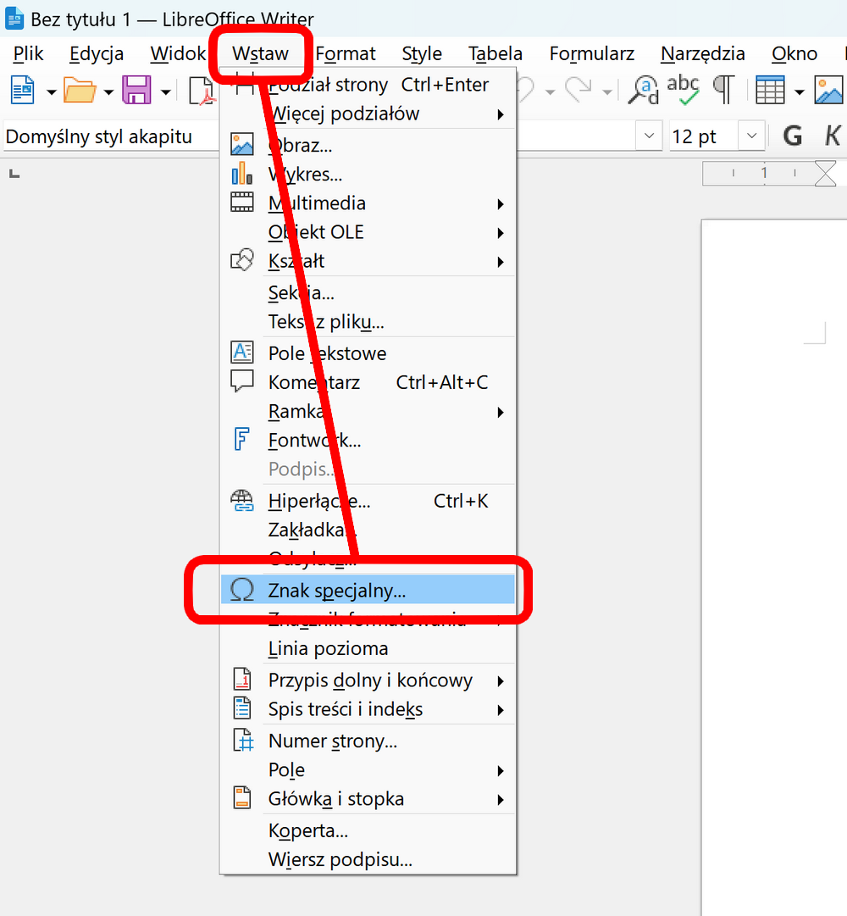This screenshot has width=847, height=916.
Task: Expand the New document dropdown arrow
Action: (x=52, y=92)
